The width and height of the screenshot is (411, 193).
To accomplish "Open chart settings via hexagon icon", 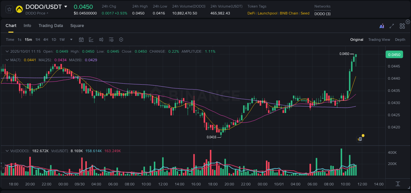I will [x=121, y=40].
